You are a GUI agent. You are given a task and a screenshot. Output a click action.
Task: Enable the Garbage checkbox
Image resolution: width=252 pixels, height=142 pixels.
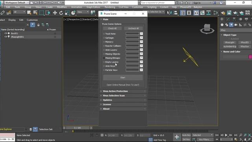(104, 38)
